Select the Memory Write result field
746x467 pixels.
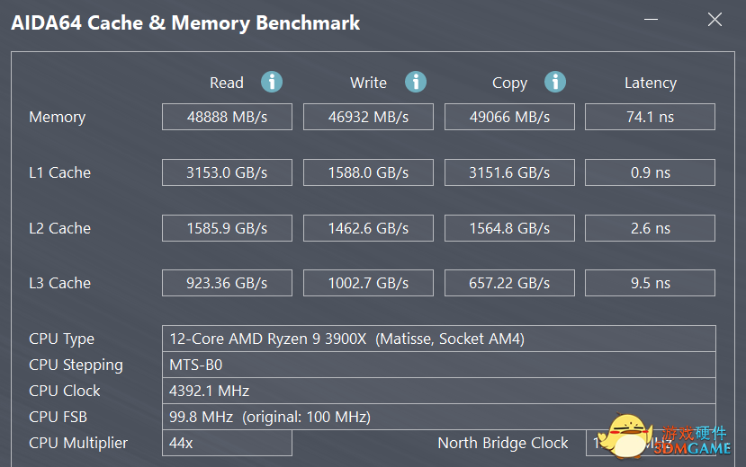tap(368, 117)
